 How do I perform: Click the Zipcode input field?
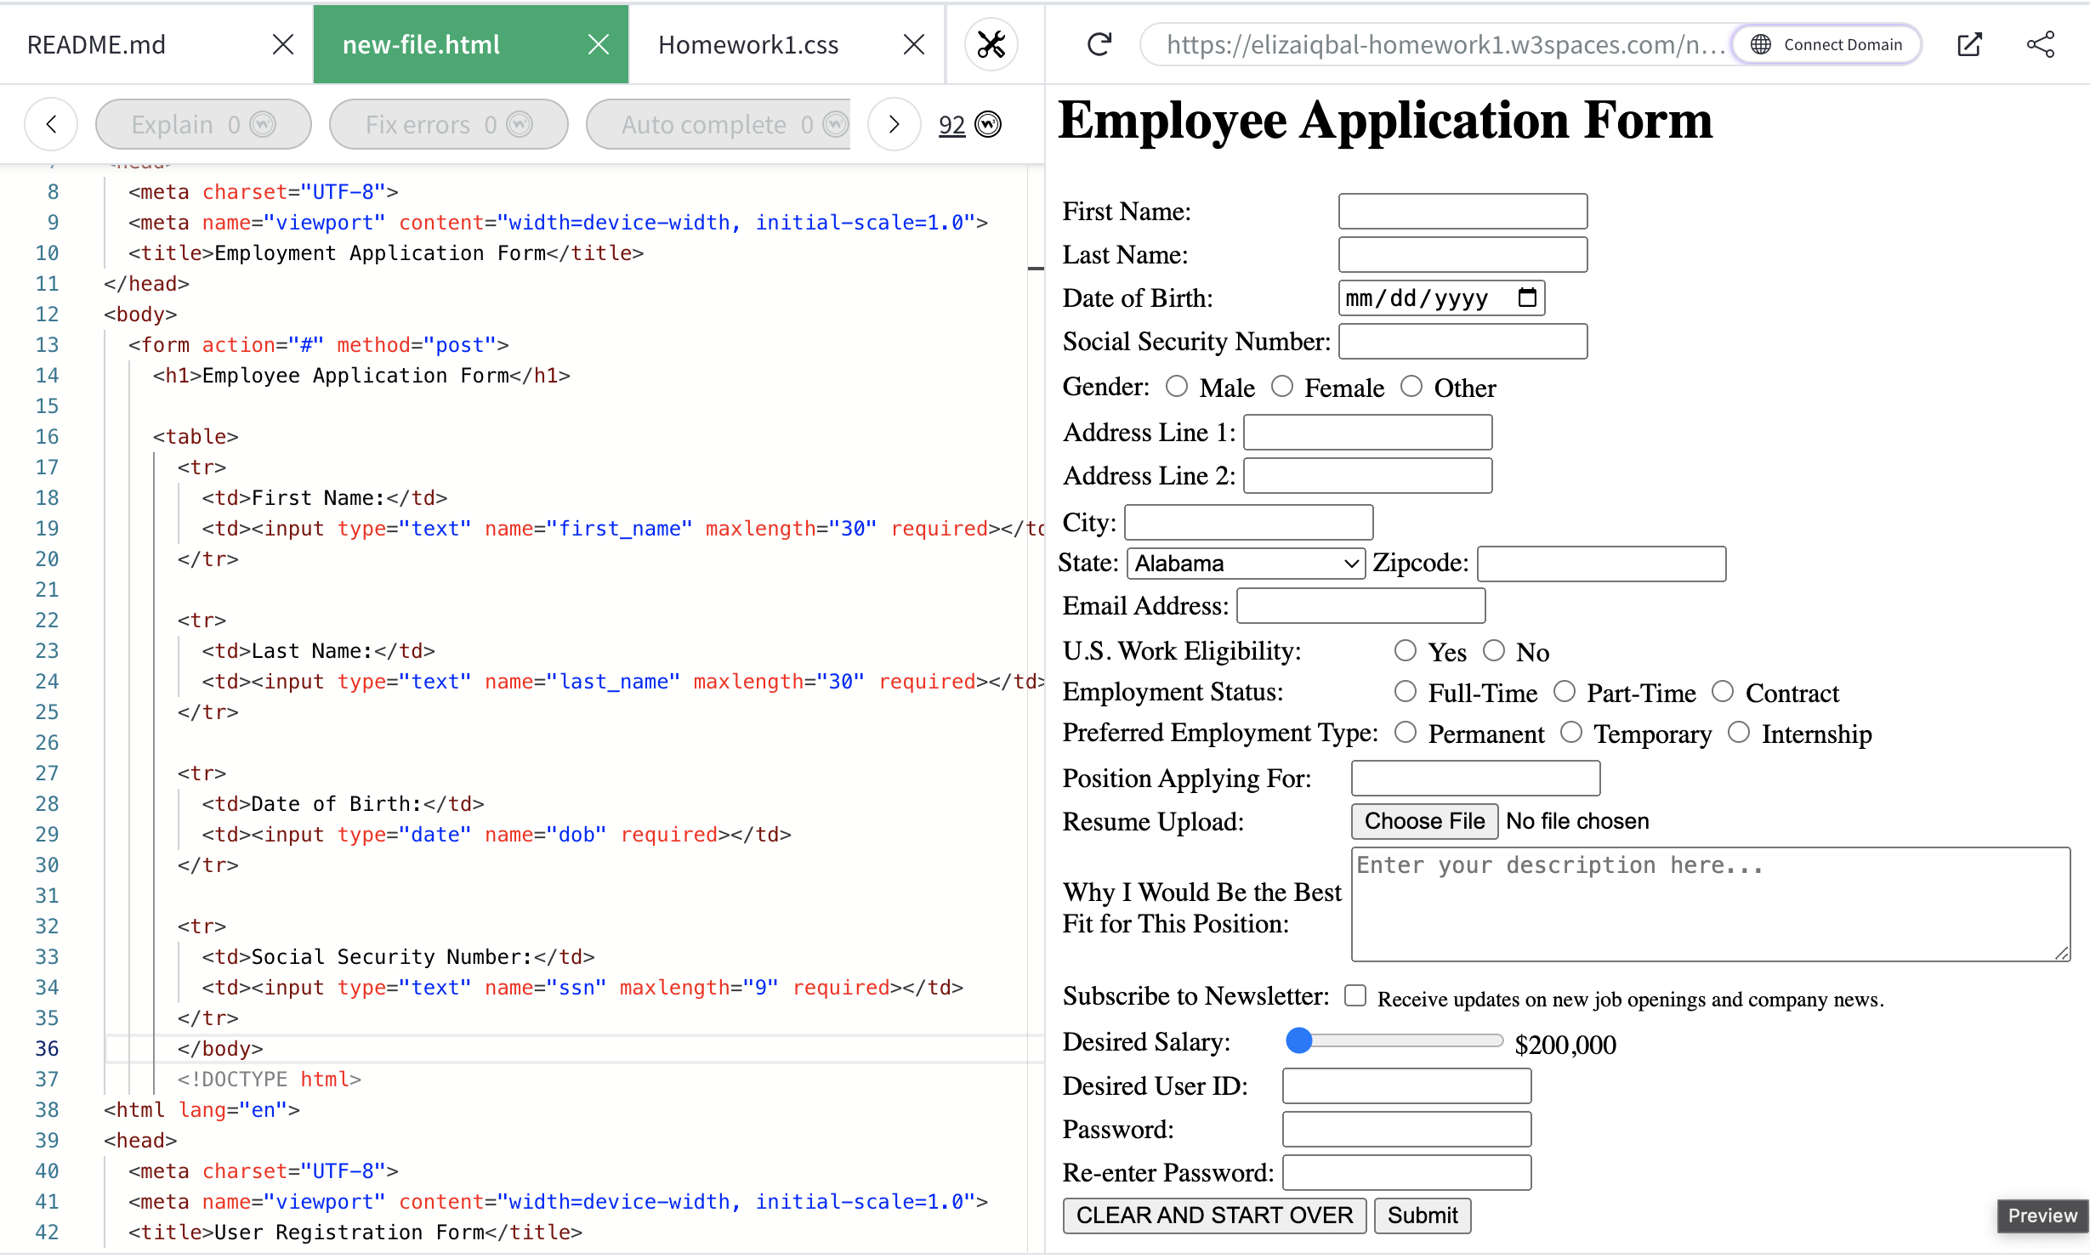click(x=1601, y=564)
